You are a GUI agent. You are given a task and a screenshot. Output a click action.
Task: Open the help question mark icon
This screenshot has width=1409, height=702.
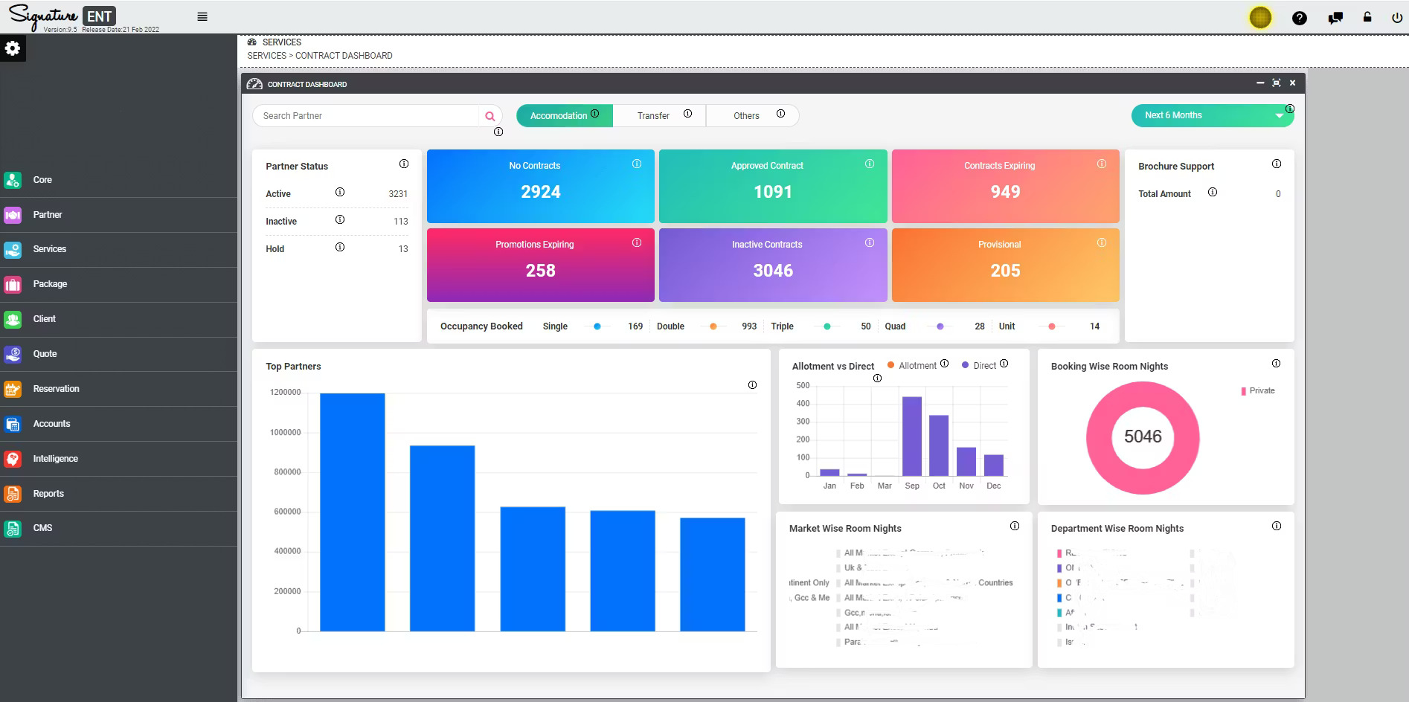[1299, 18]
